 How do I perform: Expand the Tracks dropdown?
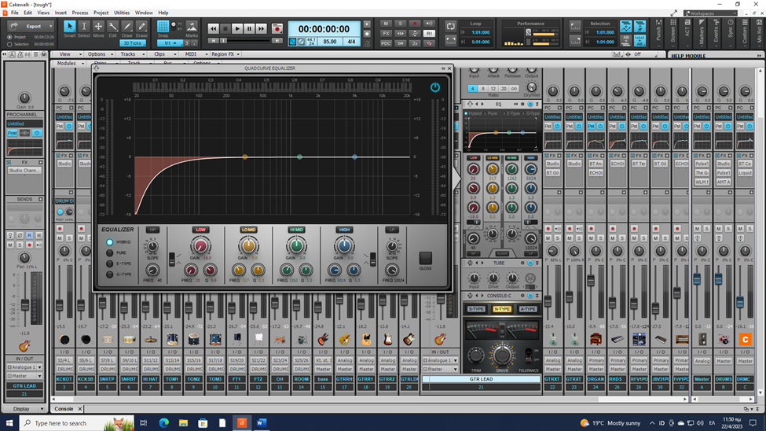(x=131, y=54)
